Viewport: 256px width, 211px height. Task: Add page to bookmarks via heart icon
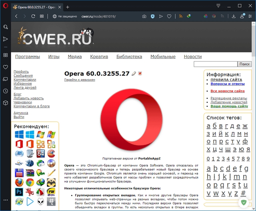click(169, 16)
